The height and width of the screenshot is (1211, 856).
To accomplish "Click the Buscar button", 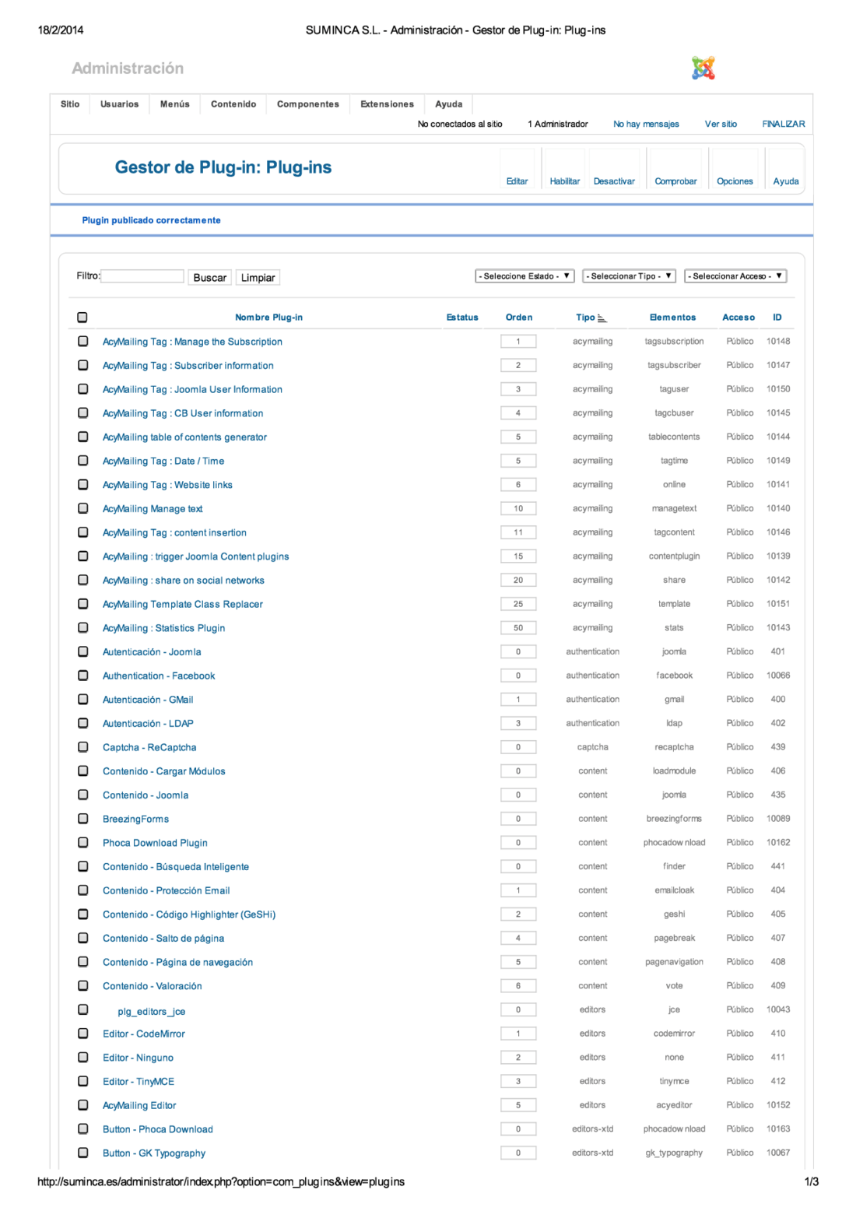I will [x=209, y=277].
